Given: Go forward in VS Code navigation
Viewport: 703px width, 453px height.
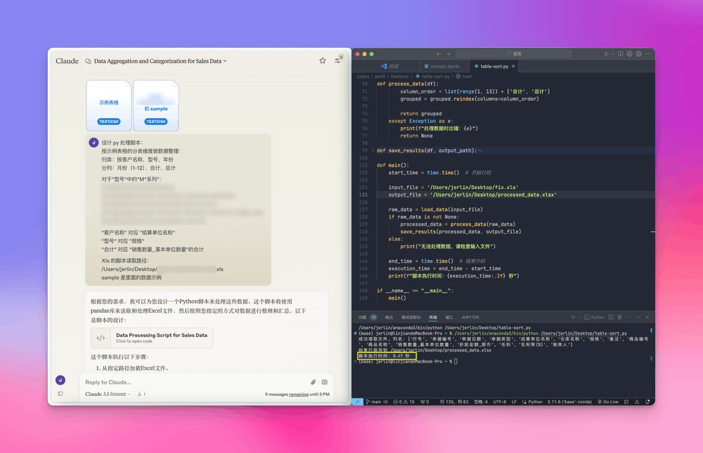Looking at the screenshot, I should [448, 54].
